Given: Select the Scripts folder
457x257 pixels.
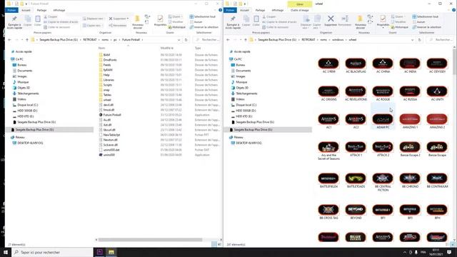Looking at the screenshot, I should pyautogui.click(x=108, y=85).
